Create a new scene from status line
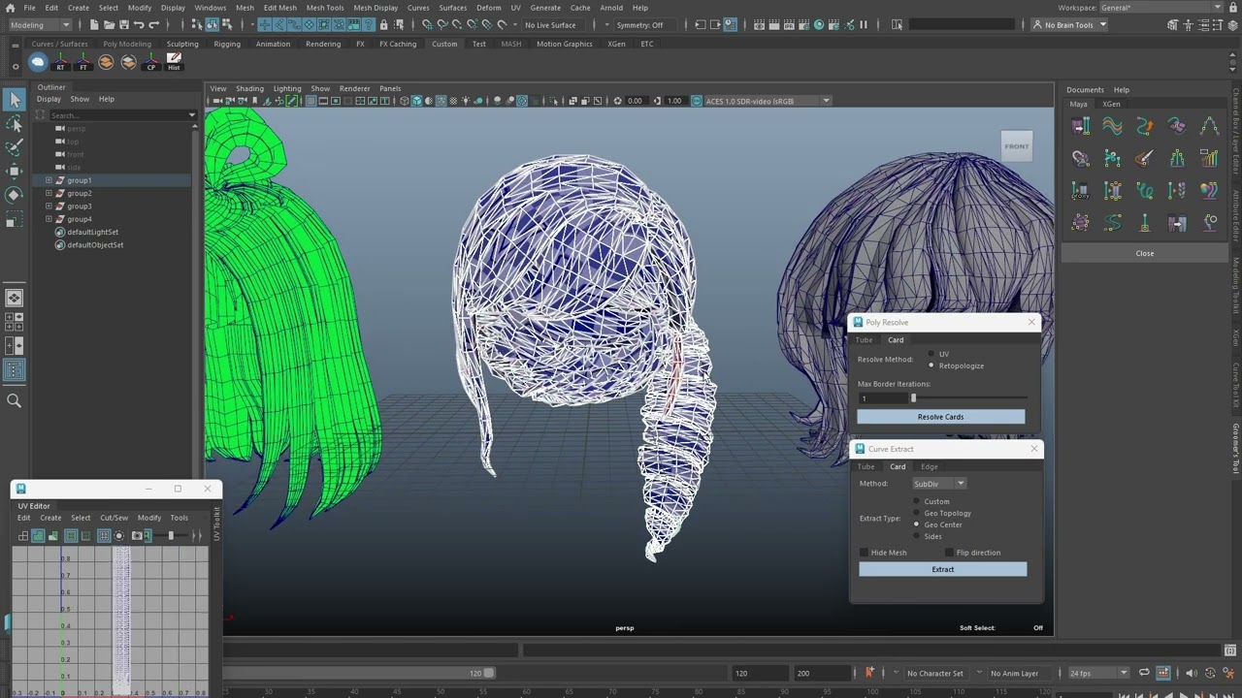This screenshot has height=698, width=1242. coord(93,24)
